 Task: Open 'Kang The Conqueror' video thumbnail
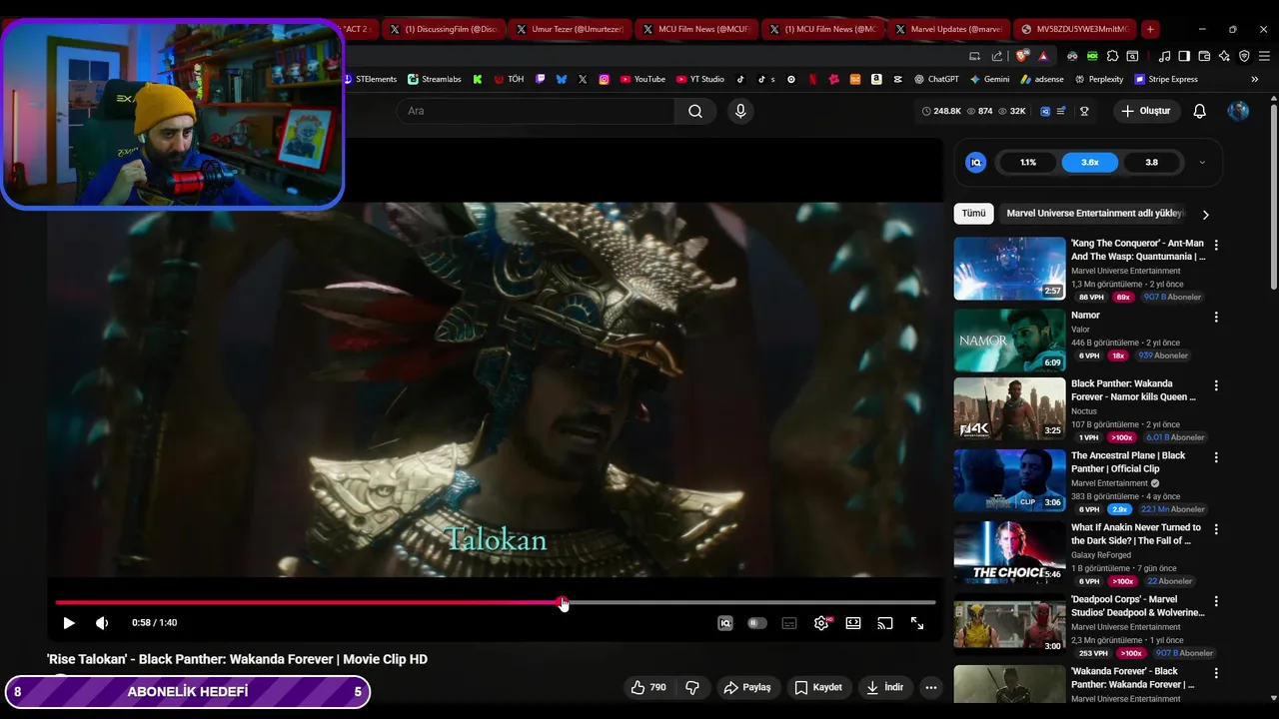click(x=1010, y=268)
